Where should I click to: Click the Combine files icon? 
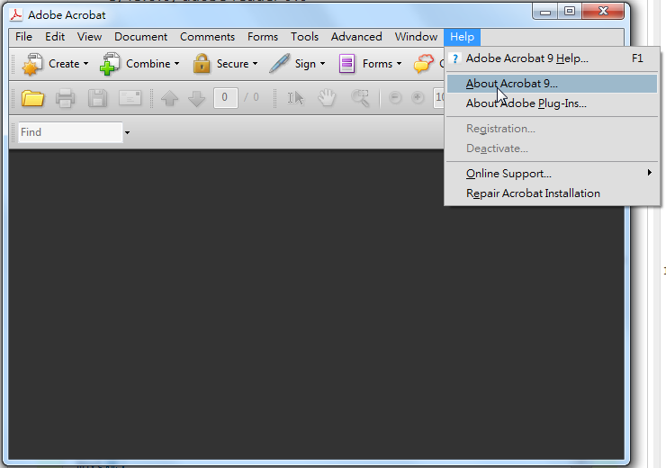click(110, 64)
